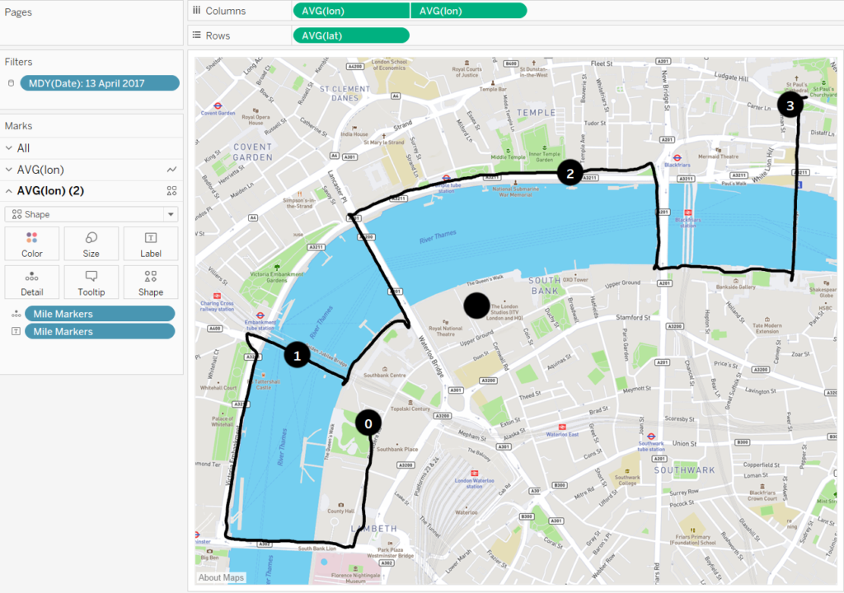Click the Pages shelf title
Viewport: 844px width, 593px height.
point(18,12)
